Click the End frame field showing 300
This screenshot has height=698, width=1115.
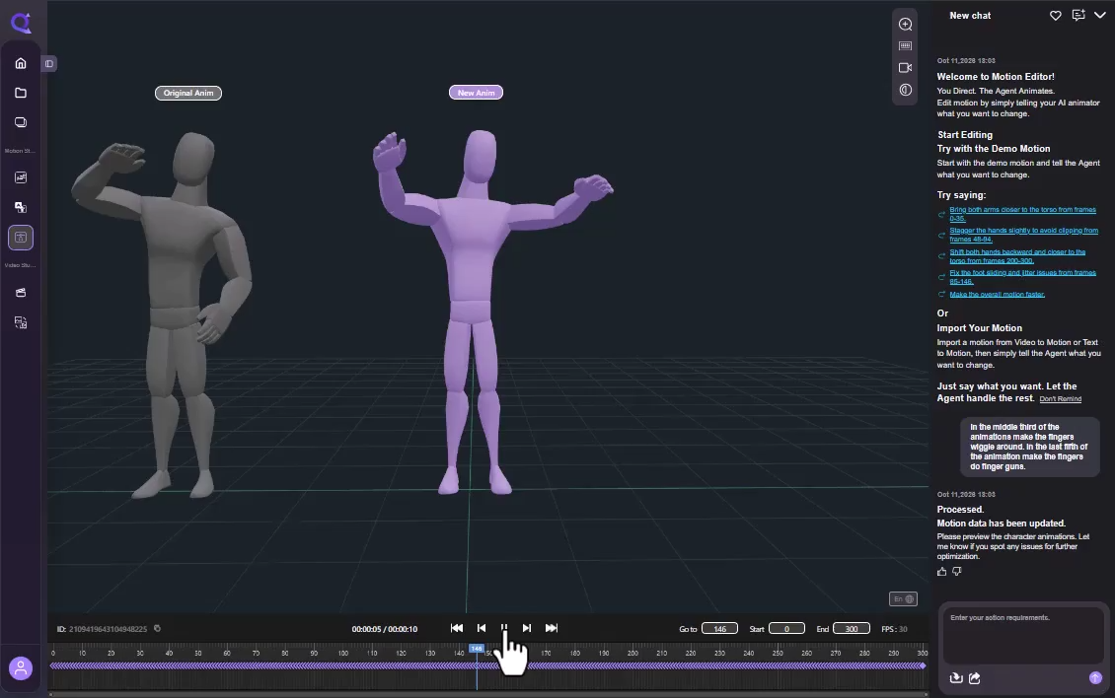click(x=852, y=629)
